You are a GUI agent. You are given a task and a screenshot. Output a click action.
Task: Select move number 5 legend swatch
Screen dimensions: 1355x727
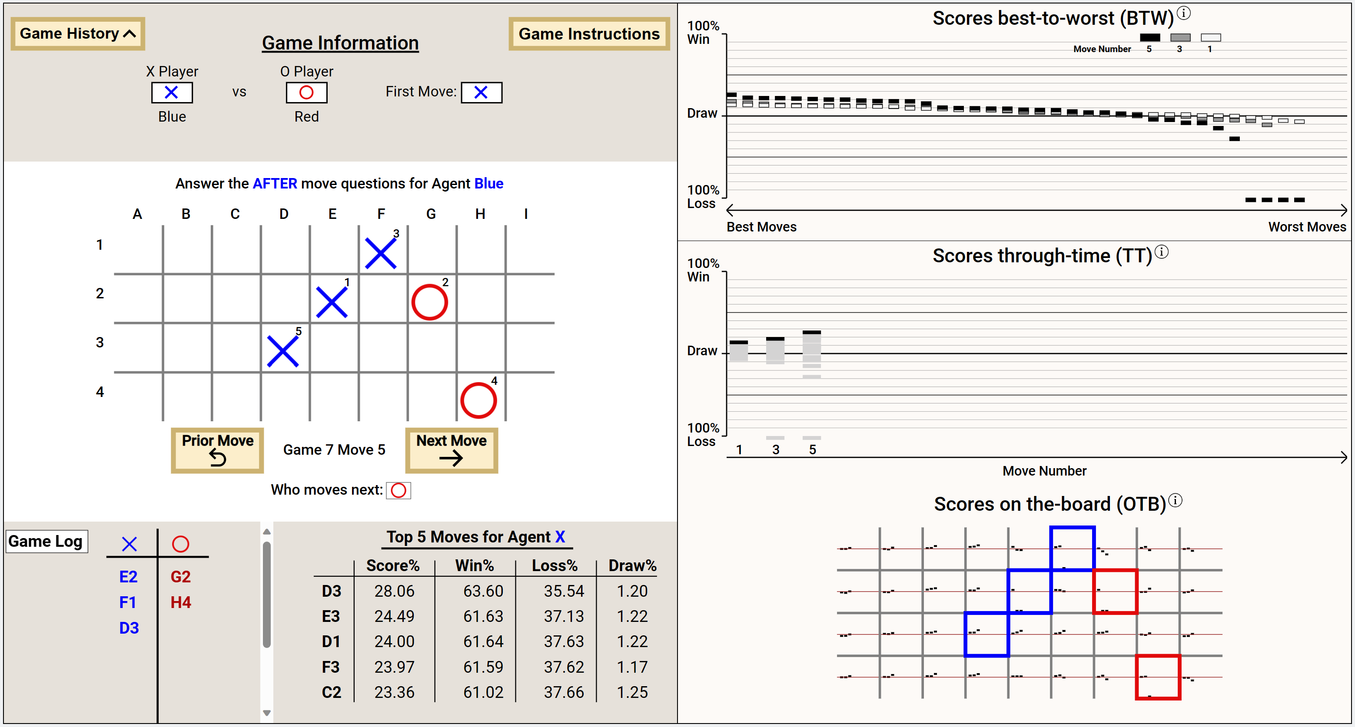1149,37
